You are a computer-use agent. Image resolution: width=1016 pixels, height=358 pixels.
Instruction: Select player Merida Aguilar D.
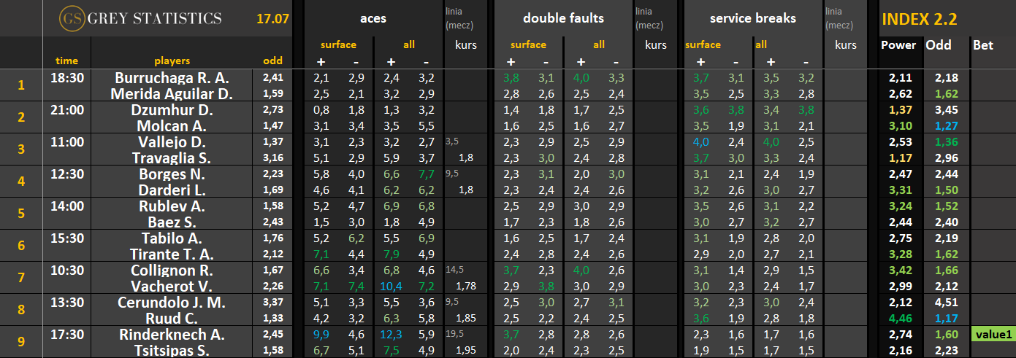click(172, 93)
